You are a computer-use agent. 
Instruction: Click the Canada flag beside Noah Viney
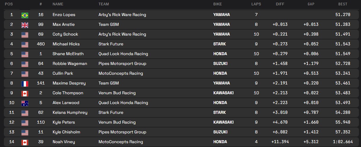tap(25, 142)
